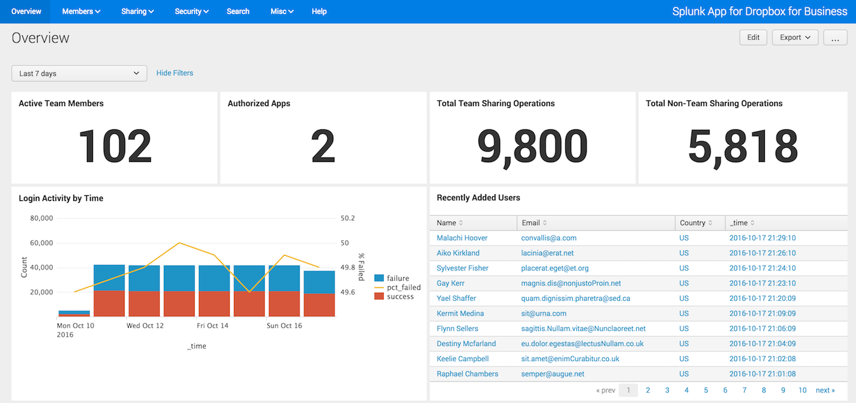The image size is (856, 403).
Task: Click the pct_failed legend entry
Action: (403, 287)
